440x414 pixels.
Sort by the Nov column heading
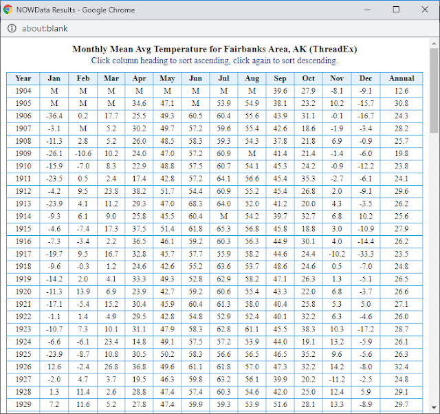click(337, 78)
